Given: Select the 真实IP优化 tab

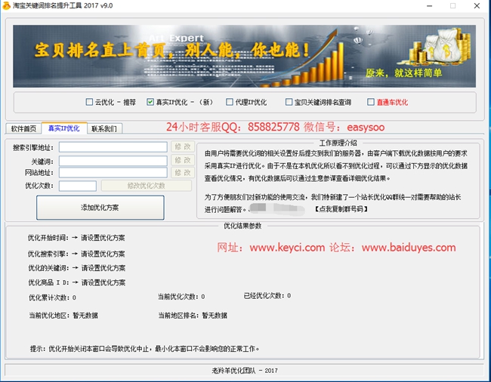Looking at the screenshot, I should (x=64, y=128).
